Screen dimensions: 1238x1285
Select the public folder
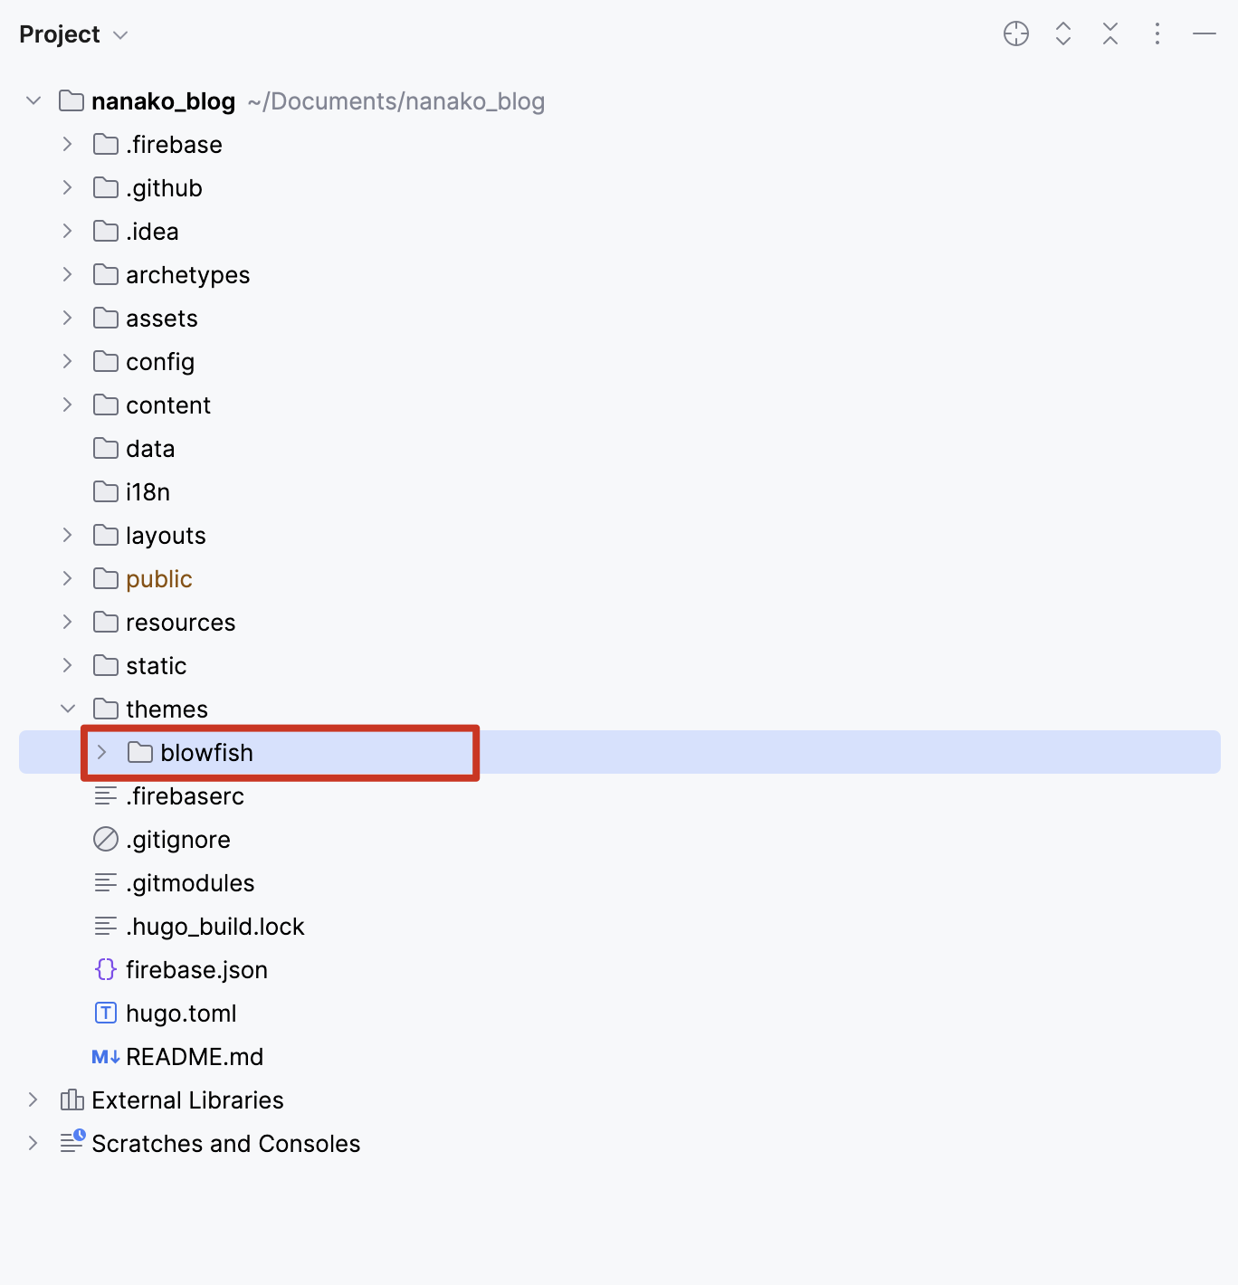point(159,579)
